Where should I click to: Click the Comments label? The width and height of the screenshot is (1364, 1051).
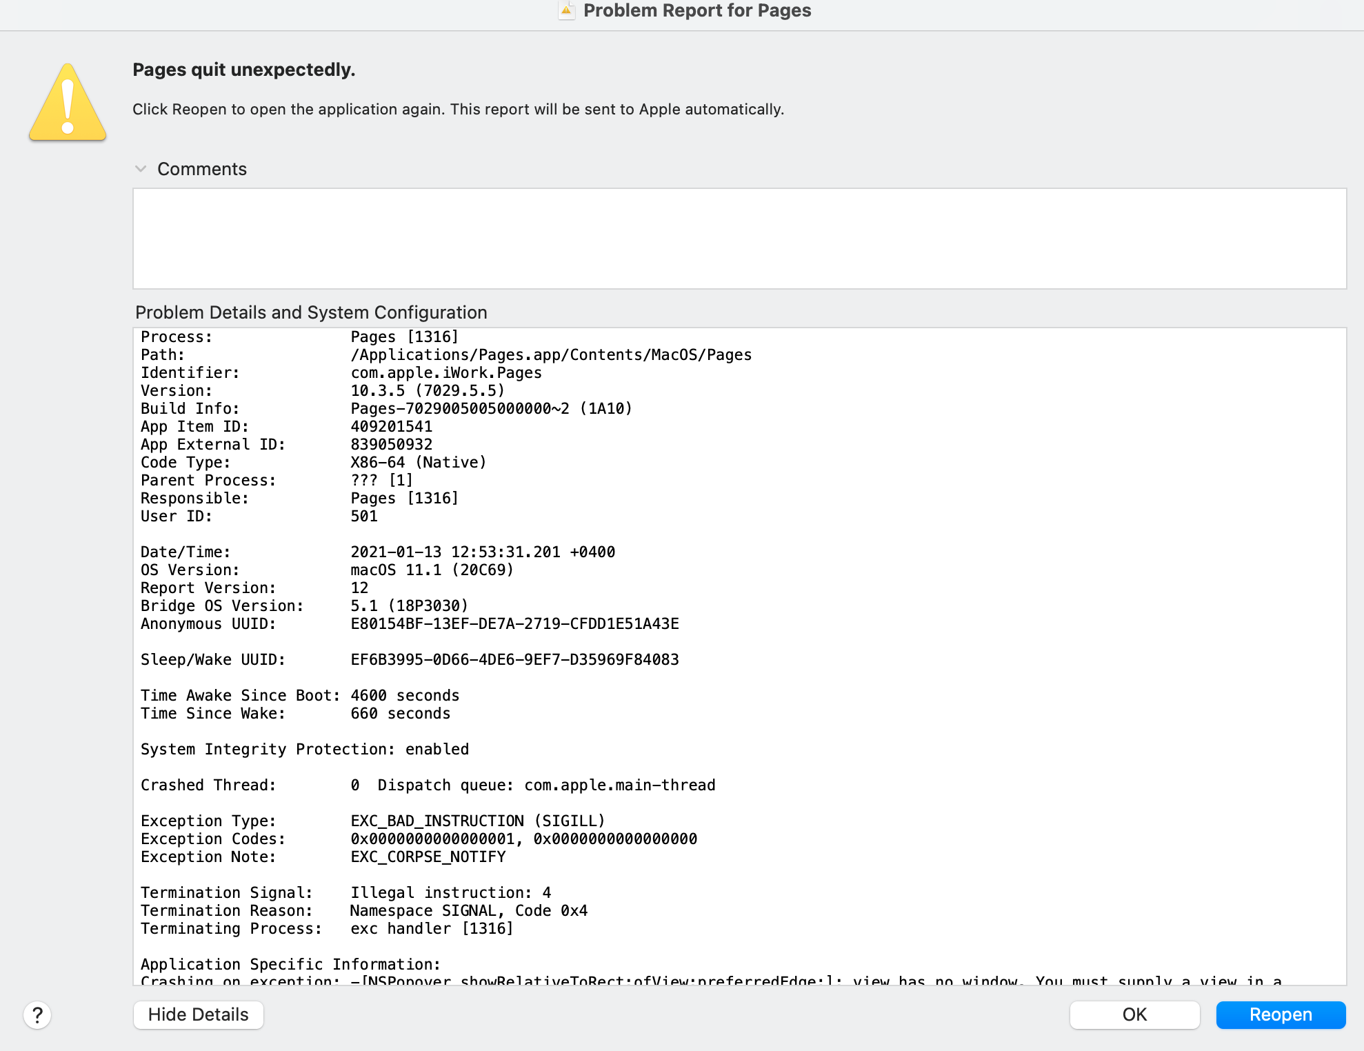201,169
